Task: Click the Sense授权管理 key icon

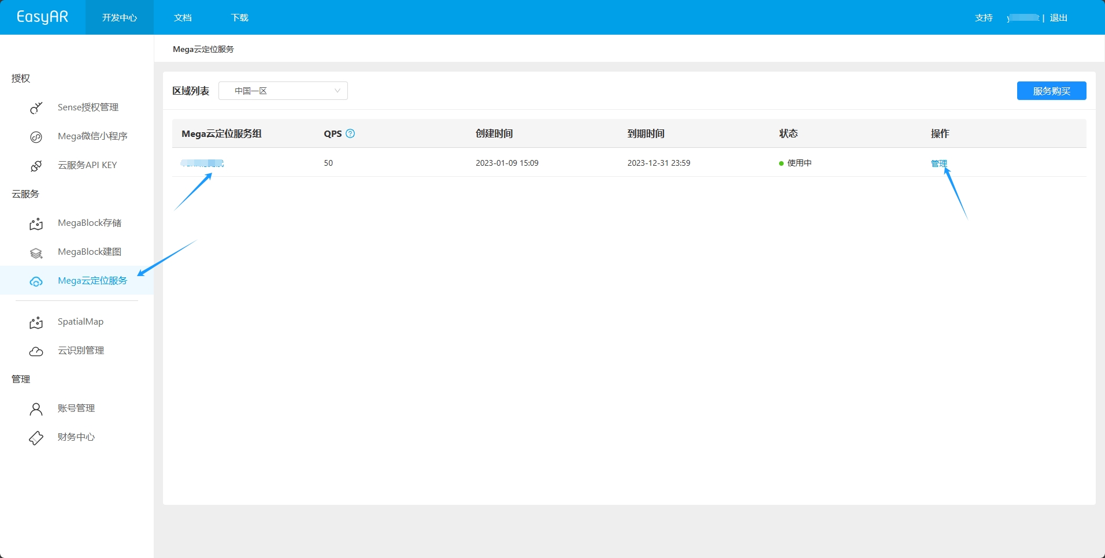Action: pos(36,107)
